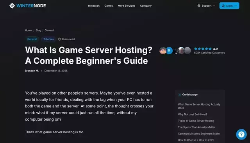
Task: Jump to How to Choose a Host in 2025
Action: pyautogui.click(x=196, y=140)
